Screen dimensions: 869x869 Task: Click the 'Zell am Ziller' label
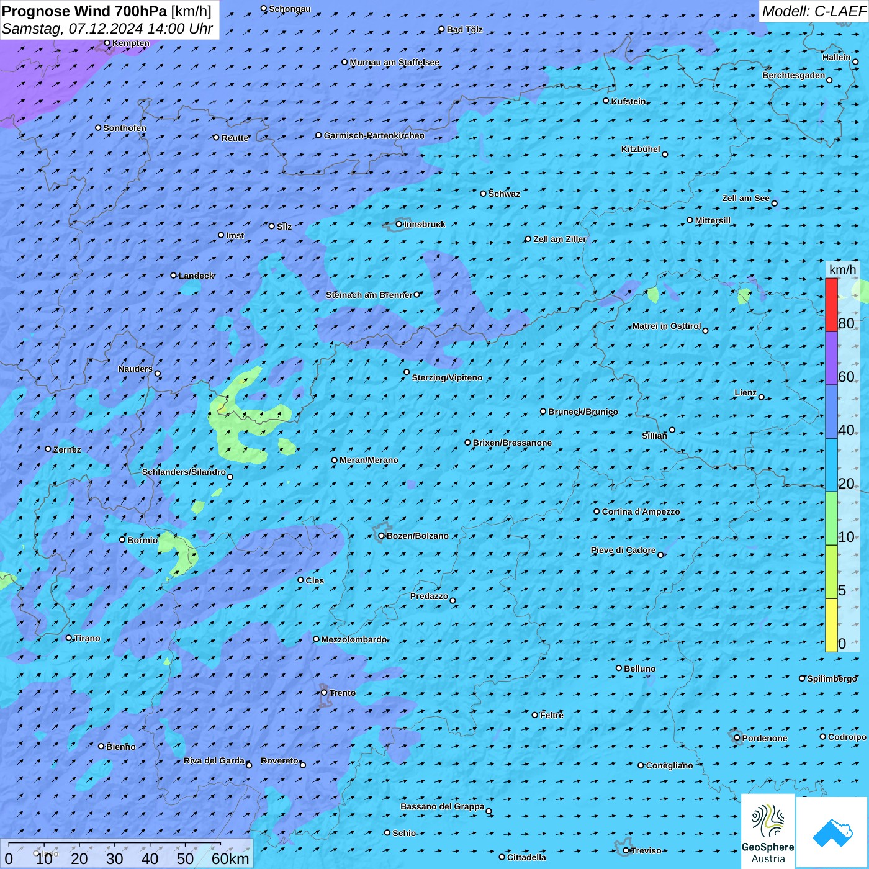pos(560,239)
